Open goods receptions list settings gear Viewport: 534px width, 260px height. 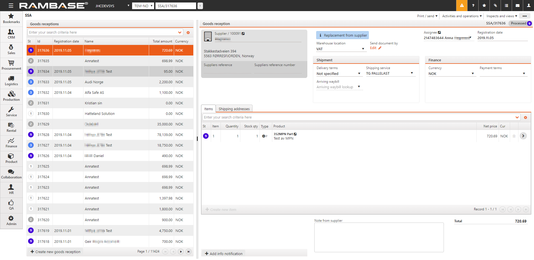click(x=188, y=32)
